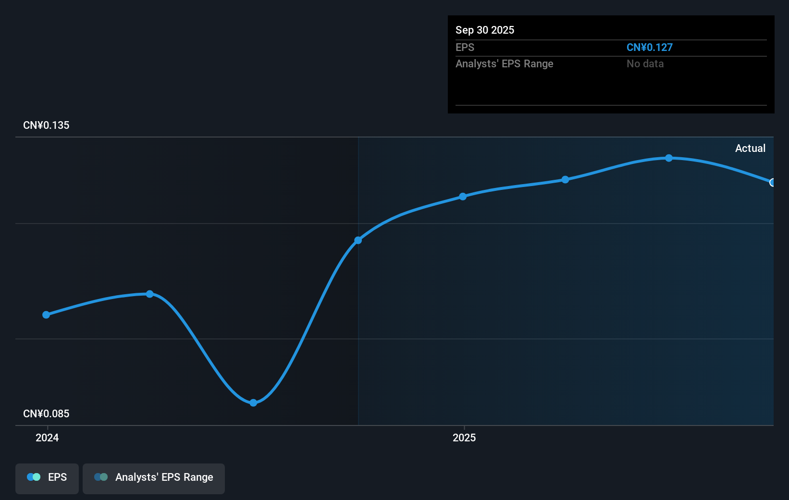Click the No data text in the tooltip
Image resolution: width=789 pixels, height=500 pixels.
pos(645,63)
